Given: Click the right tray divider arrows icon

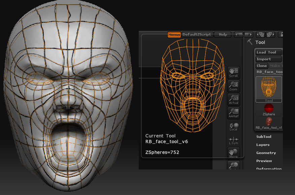Looking at the screenshot, I should click(x=248, y=35).
